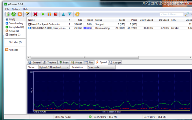The width and height of the screenshot is (192, 120).
Task: Click scrollbar right arrow in torrent list
Action: [190, 57]
